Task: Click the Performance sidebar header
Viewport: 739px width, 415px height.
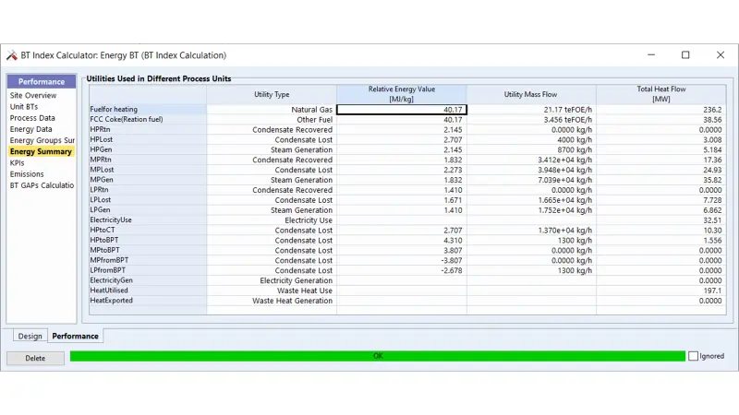Action: [42, 81]
